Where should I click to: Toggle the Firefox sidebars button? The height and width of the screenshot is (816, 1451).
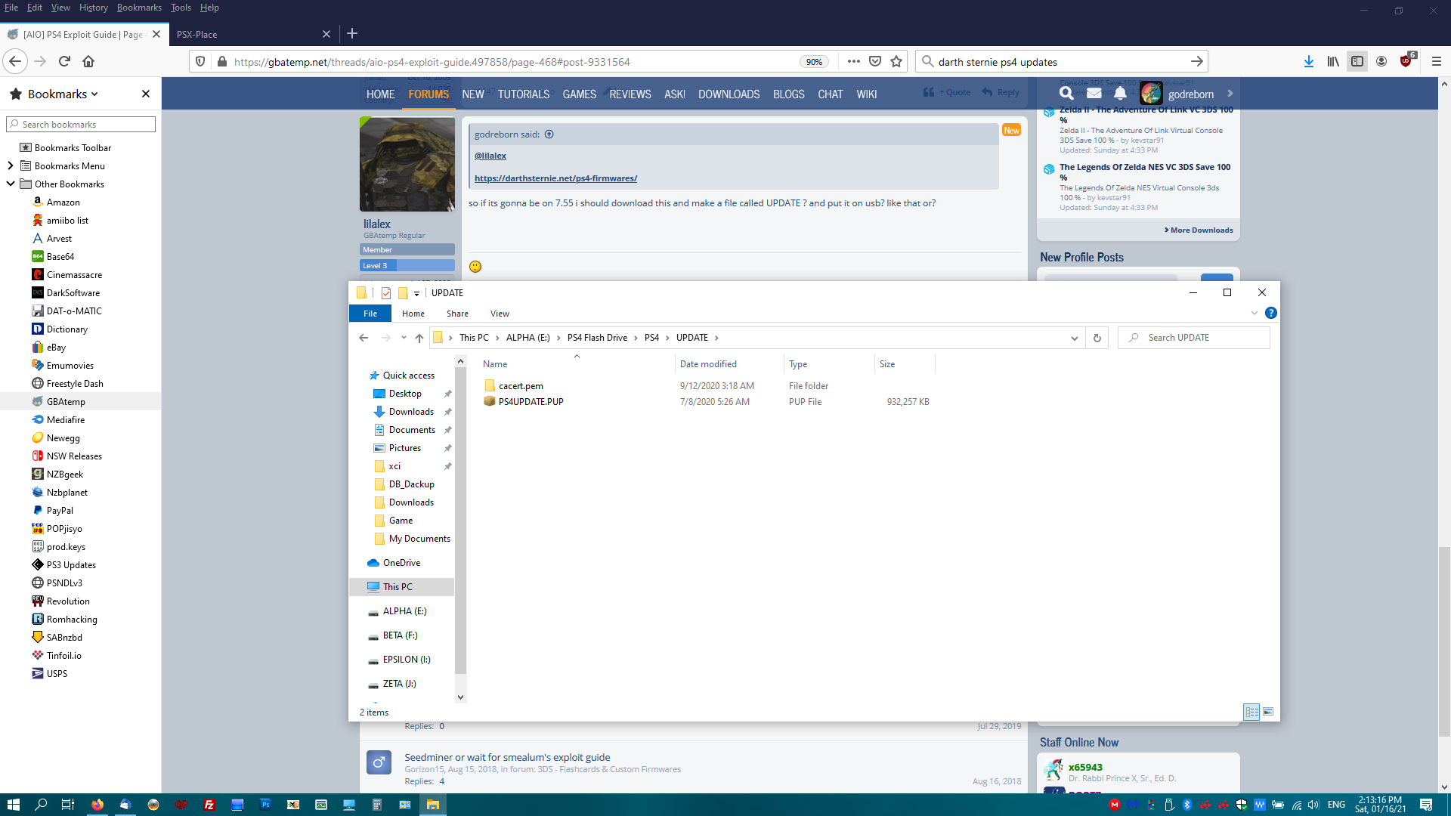point(1357,62)
